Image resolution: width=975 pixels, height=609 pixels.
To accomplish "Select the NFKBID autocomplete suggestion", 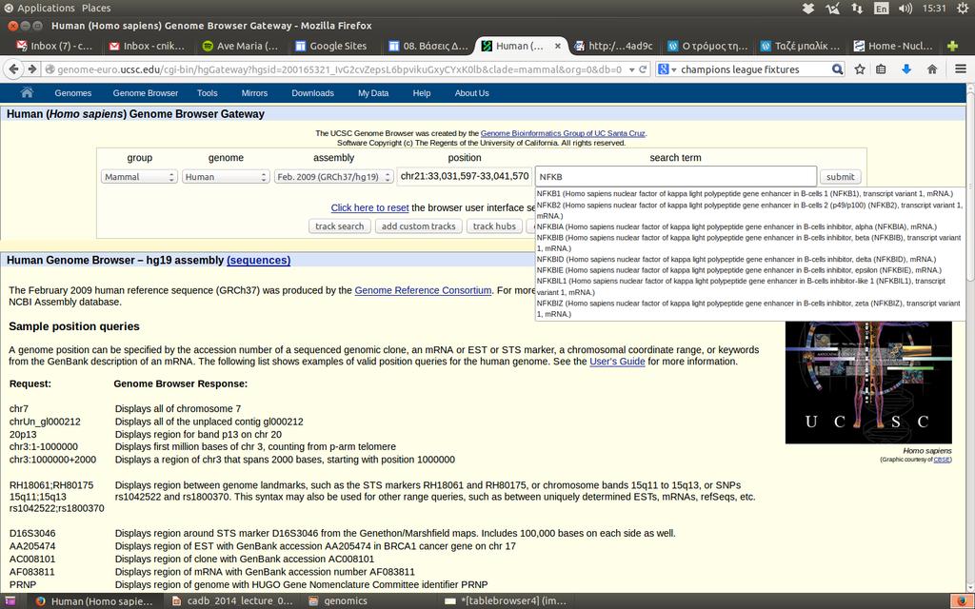I will [x=750, y=259].
